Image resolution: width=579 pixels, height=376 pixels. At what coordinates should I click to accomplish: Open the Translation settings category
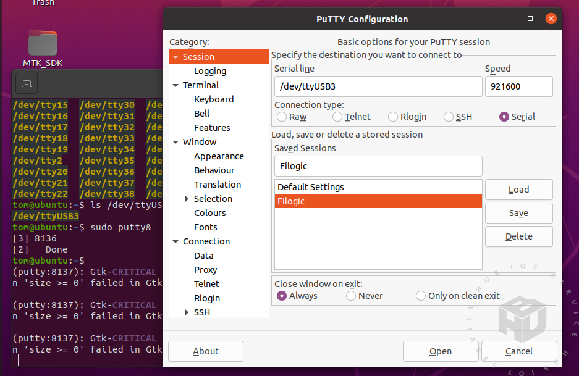[x=218, y=185]
